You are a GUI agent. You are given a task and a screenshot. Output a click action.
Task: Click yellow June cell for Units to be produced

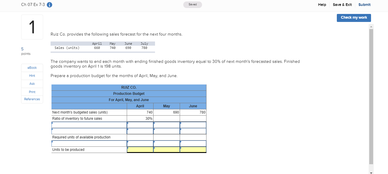point(193,150)
